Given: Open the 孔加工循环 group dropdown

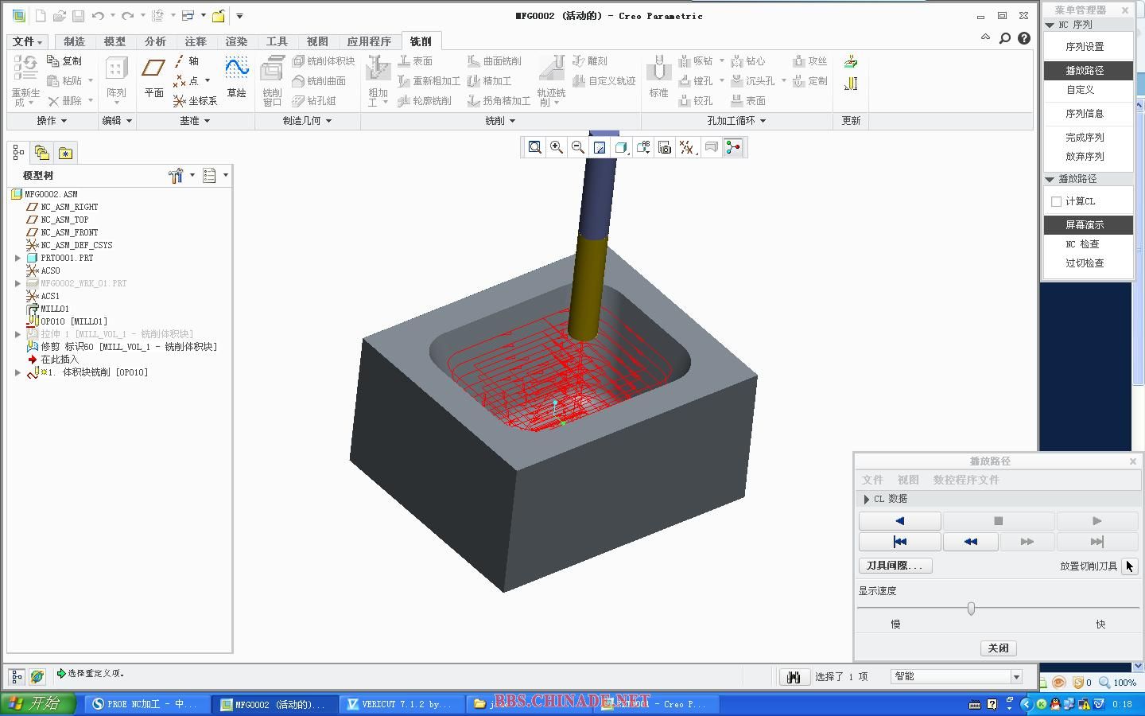Looking at the screenshot, I should pos(737,121).
